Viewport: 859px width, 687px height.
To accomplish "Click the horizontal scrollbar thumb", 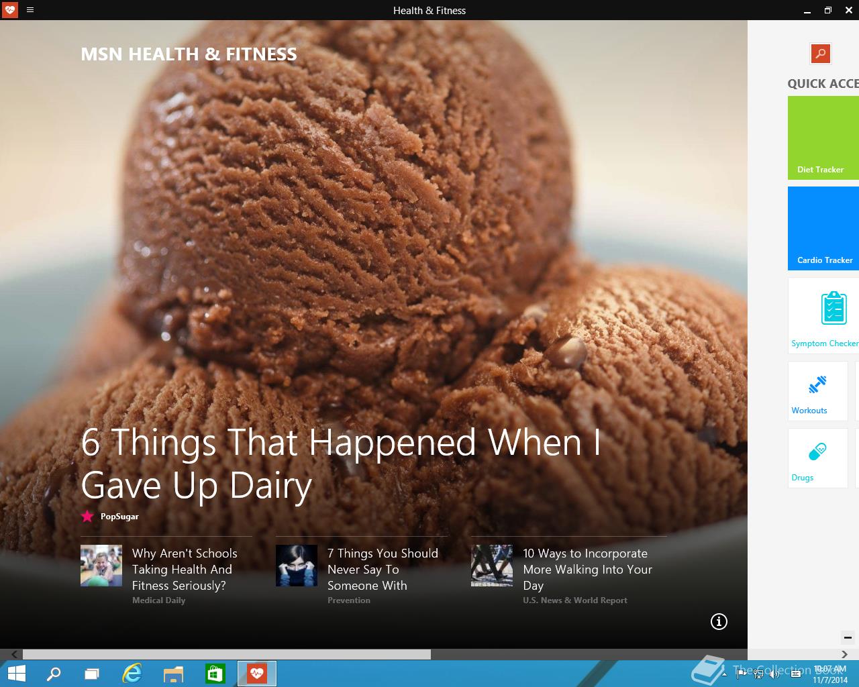I will point(227,654).
